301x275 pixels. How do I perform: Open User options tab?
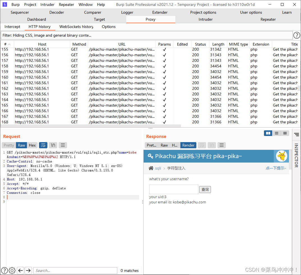[x=251, y=12]
